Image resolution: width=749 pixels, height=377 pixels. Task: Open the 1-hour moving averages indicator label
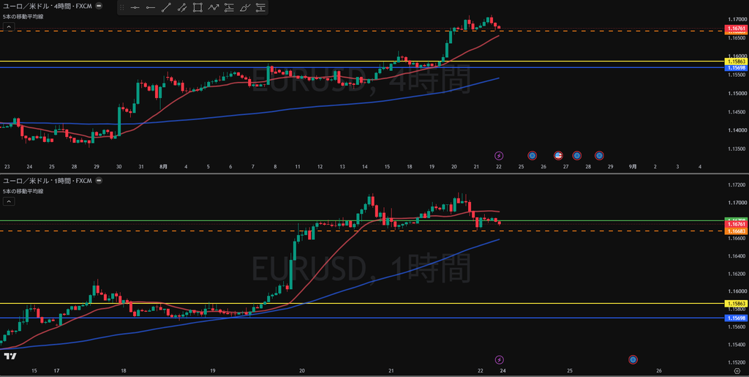tap(23, 191)
